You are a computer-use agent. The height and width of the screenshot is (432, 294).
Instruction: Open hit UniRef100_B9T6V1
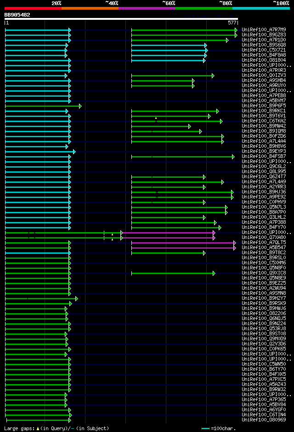[x=264, y=116]
